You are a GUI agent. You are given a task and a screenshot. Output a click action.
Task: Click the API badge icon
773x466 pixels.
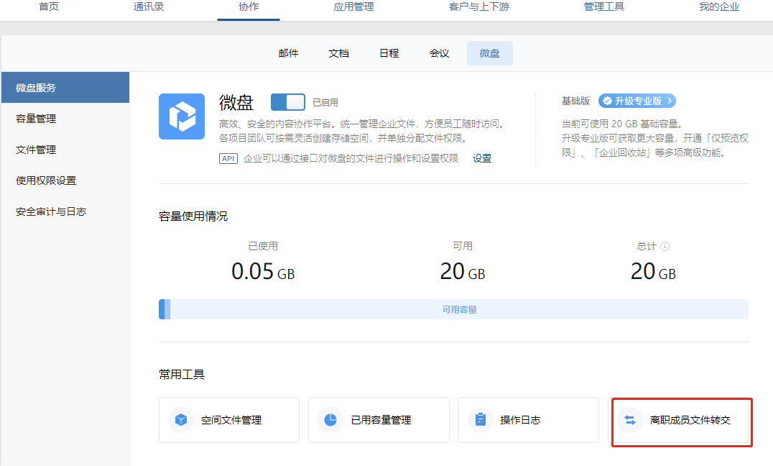[x=228, y=158]
